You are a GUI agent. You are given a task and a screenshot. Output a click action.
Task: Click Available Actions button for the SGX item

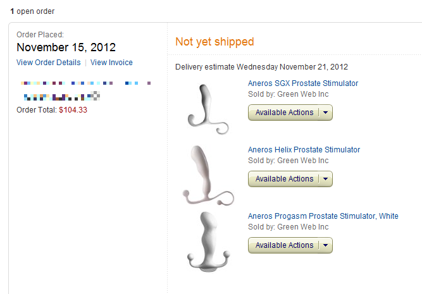[284, 113]
